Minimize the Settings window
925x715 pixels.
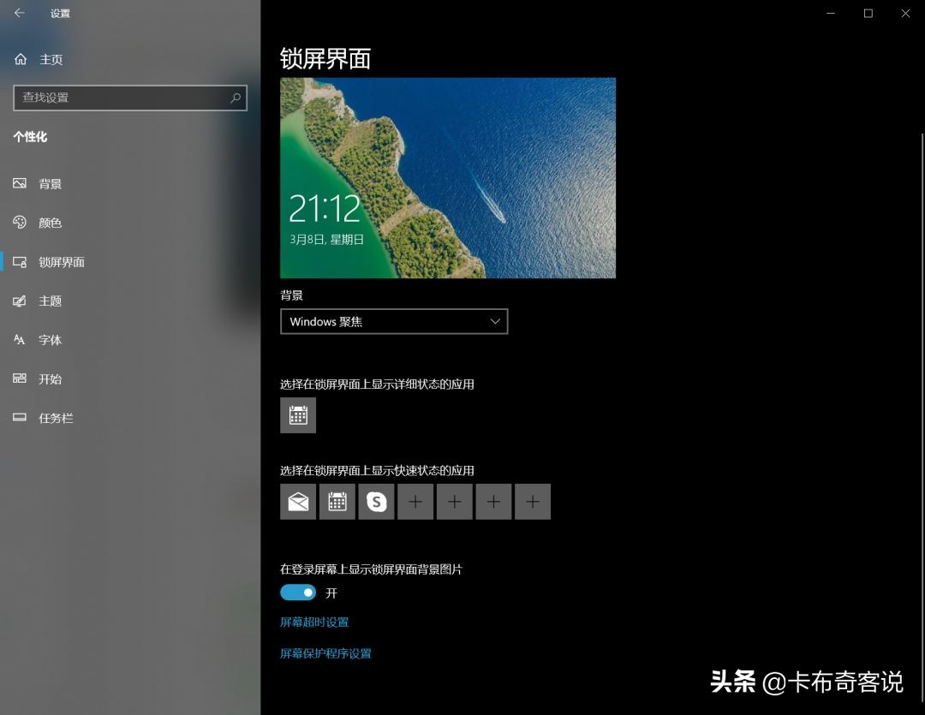pyautogui.click(x=831, y=13)
